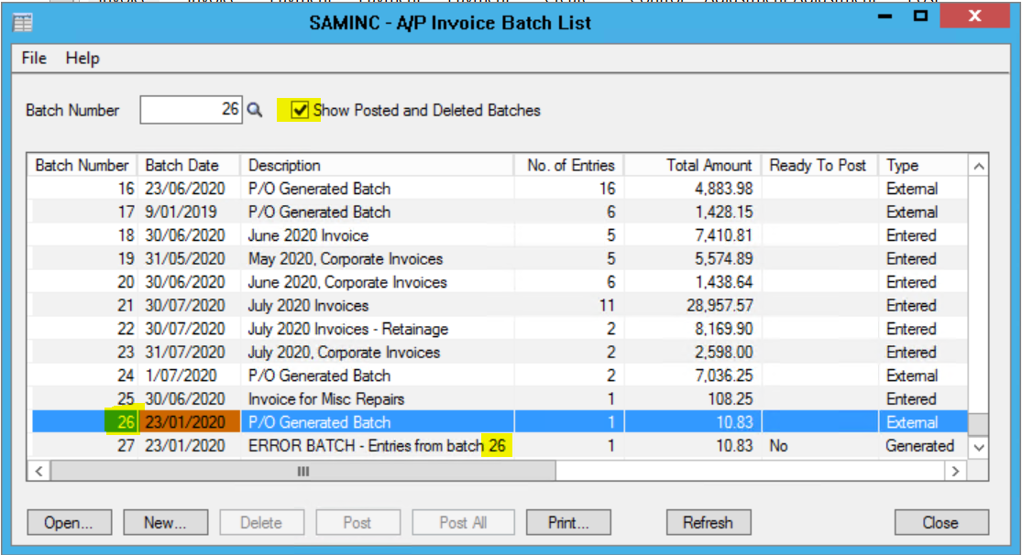This screenshot has height=555, width=1022.
Task: Create a new invoice batch
Action: [x=164, y=522]
